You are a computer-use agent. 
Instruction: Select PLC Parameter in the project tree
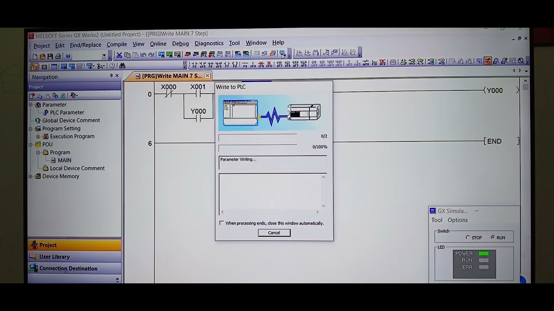pyautogui.click(x=67, y=113)
